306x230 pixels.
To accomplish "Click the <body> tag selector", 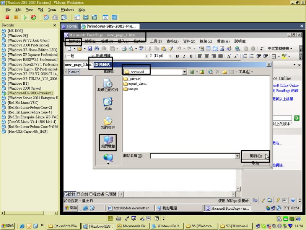I will tap(74, 72).
